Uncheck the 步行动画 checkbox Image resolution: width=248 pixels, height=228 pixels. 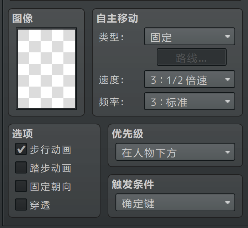21,149
